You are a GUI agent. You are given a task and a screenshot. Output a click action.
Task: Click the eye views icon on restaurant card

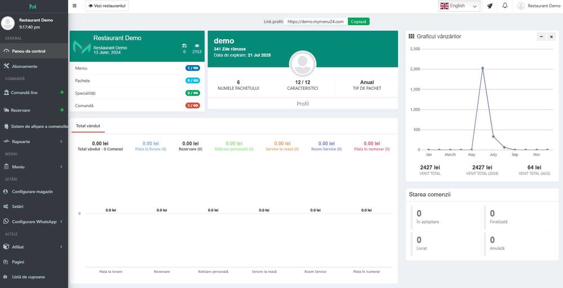[196, 46]
